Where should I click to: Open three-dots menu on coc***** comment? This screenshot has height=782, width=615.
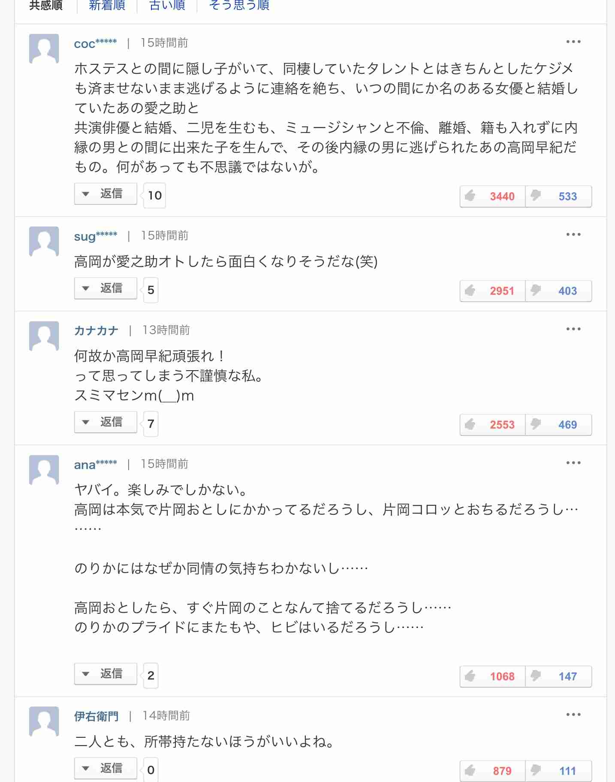(573, 42)
